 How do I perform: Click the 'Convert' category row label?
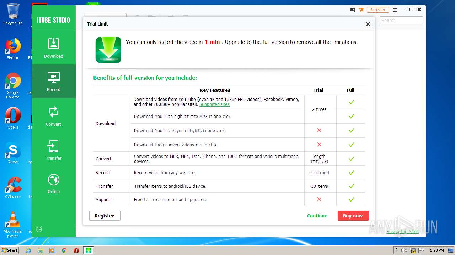103,159
